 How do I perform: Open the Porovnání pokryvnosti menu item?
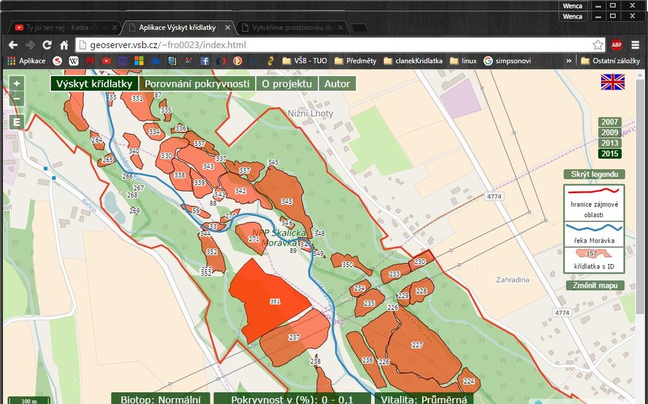pos(197,84)
